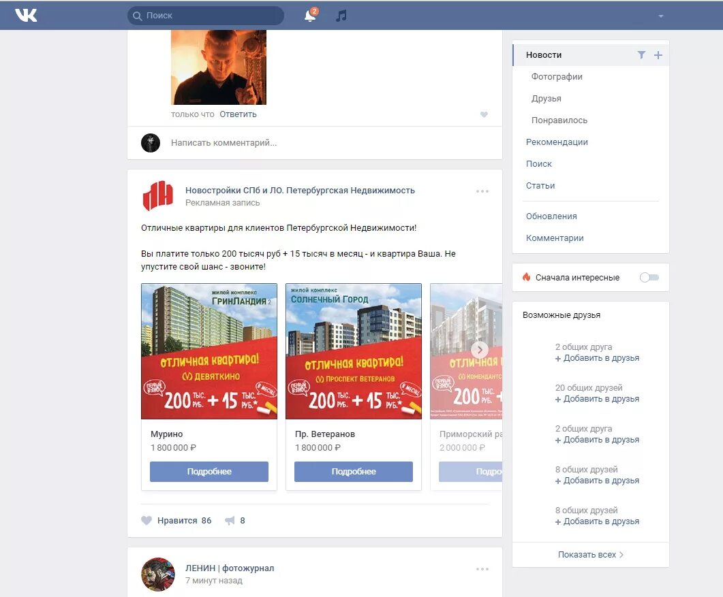Click Показать всех in possible friends
This screenshot has height=597, width=723.
591,555
